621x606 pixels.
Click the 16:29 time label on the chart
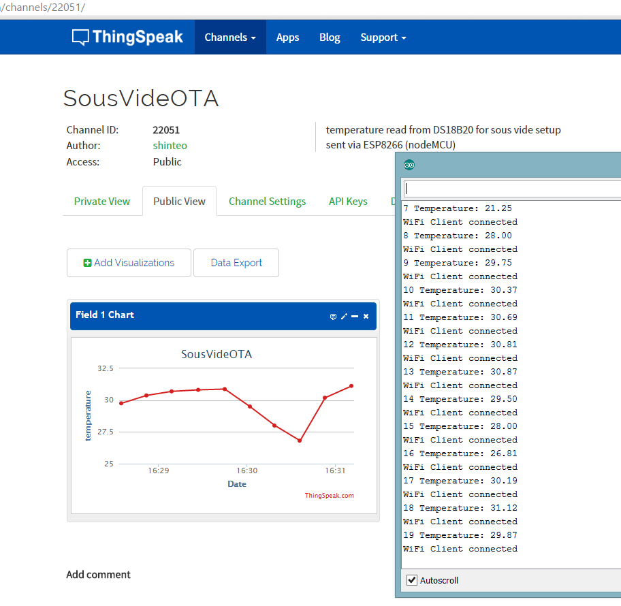(x=159, y=471)
